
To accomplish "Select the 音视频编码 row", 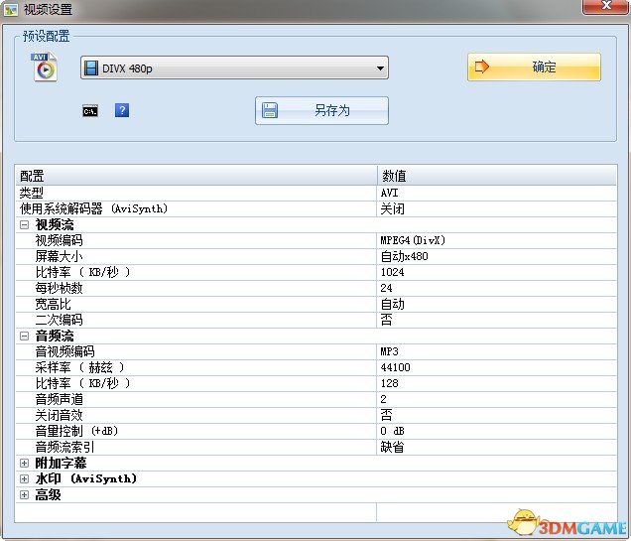I will pyautogui.click(x=315, y=351).
